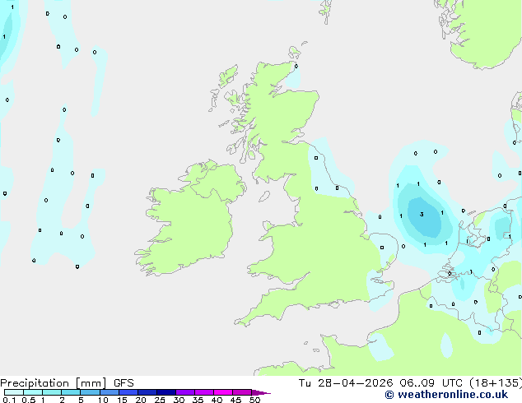The width and height of the screenshot is (522, 403).
Task: Click the '25' legend scale label
Action: [160, 400]
